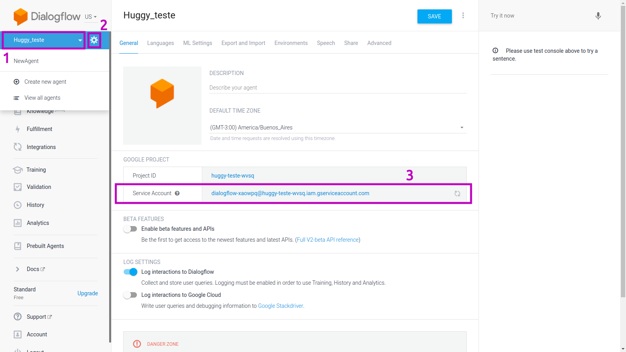The width and height of the screenshot is (626, 352).
Task: Open the Share tab
Action: pyautogui.click(x=351, y=43)
